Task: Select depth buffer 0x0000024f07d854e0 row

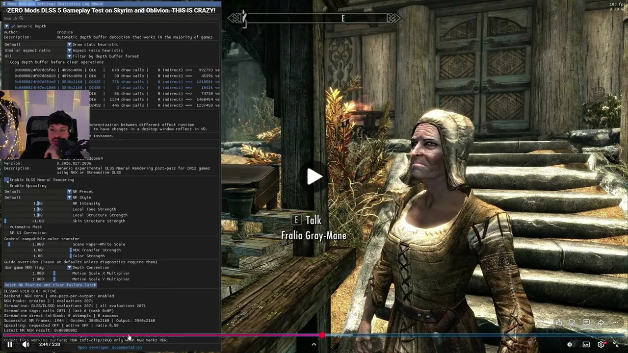Action: click(x=117, y=82)
